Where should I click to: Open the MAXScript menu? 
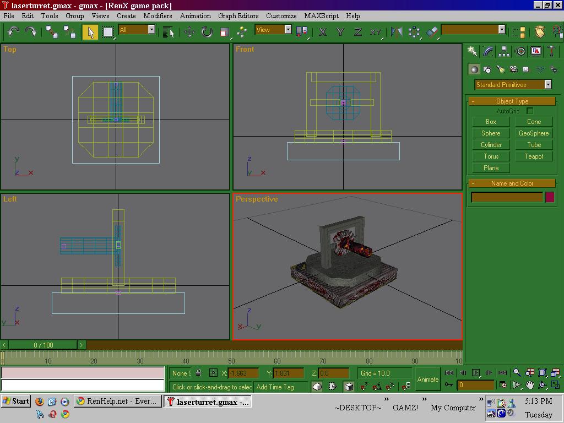pos(322,16)
